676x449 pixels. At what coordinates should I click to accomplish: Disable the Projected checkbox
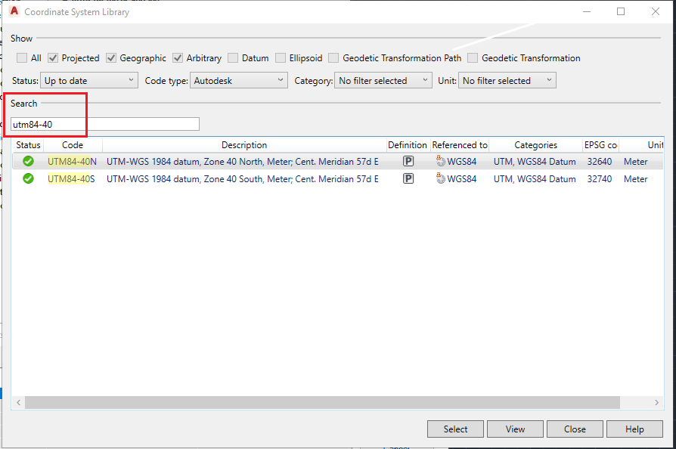[x=53, y=57]
